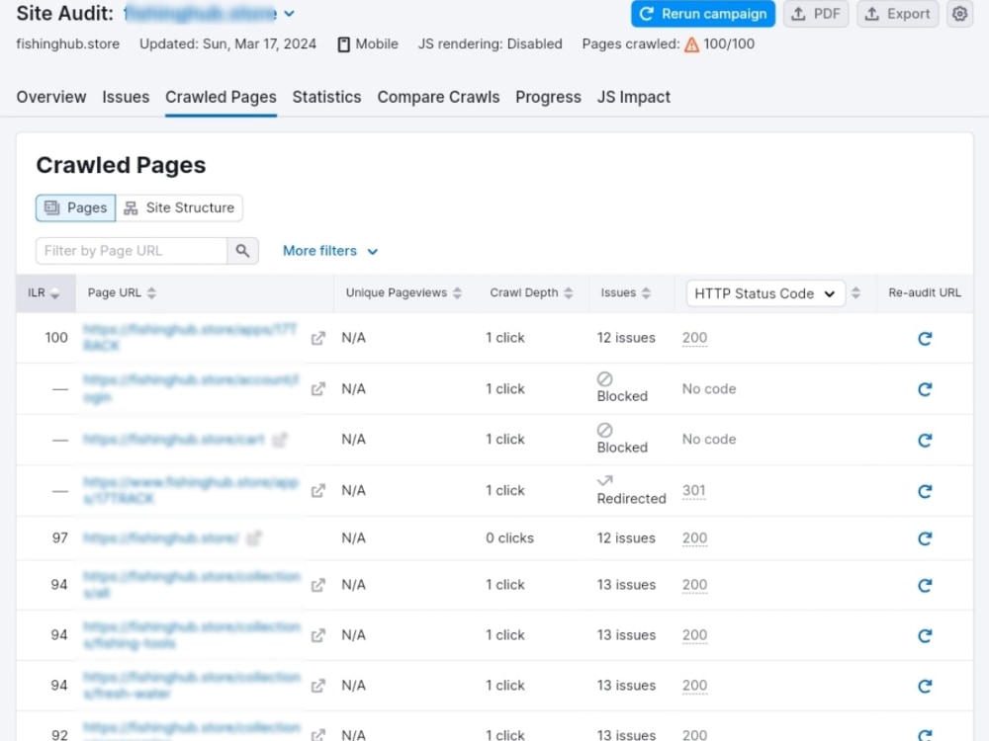Open the settings gear icon
The height and width of the screenshot is (741, 989).
(x=959, y=14)
